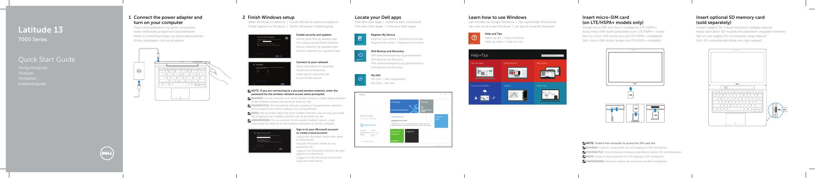815x178 pixels.
Task: Click the note icon beside BEMÆRK wireless note
Action: [x=250, y=98]
